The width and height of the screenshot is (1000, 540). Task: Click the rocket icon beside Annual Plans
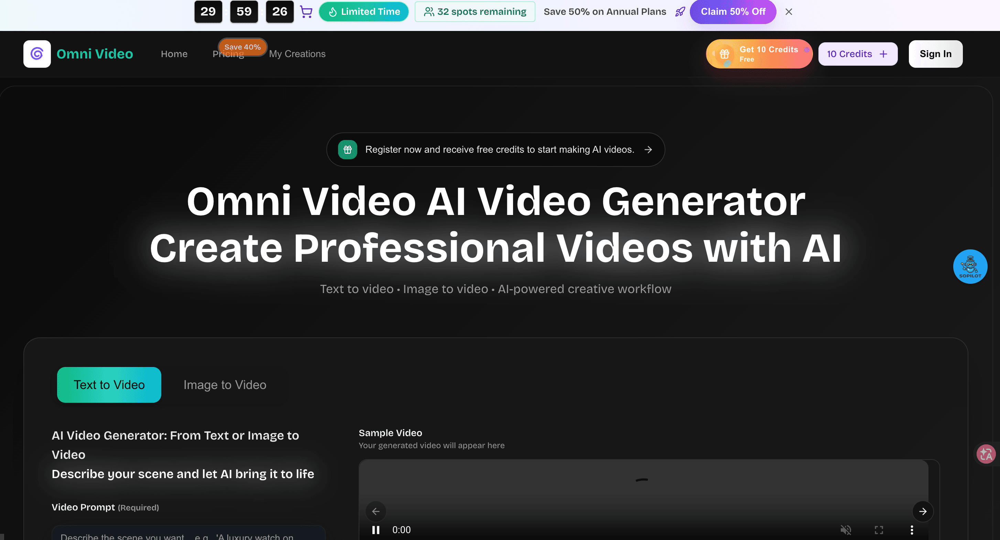[x=680, y=12]
